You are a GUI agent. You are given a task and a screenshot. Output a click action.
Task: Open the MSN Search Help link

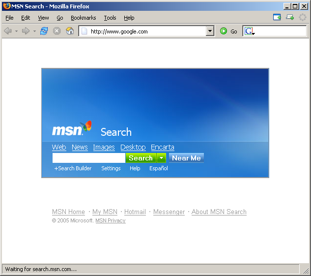(135, 168)
